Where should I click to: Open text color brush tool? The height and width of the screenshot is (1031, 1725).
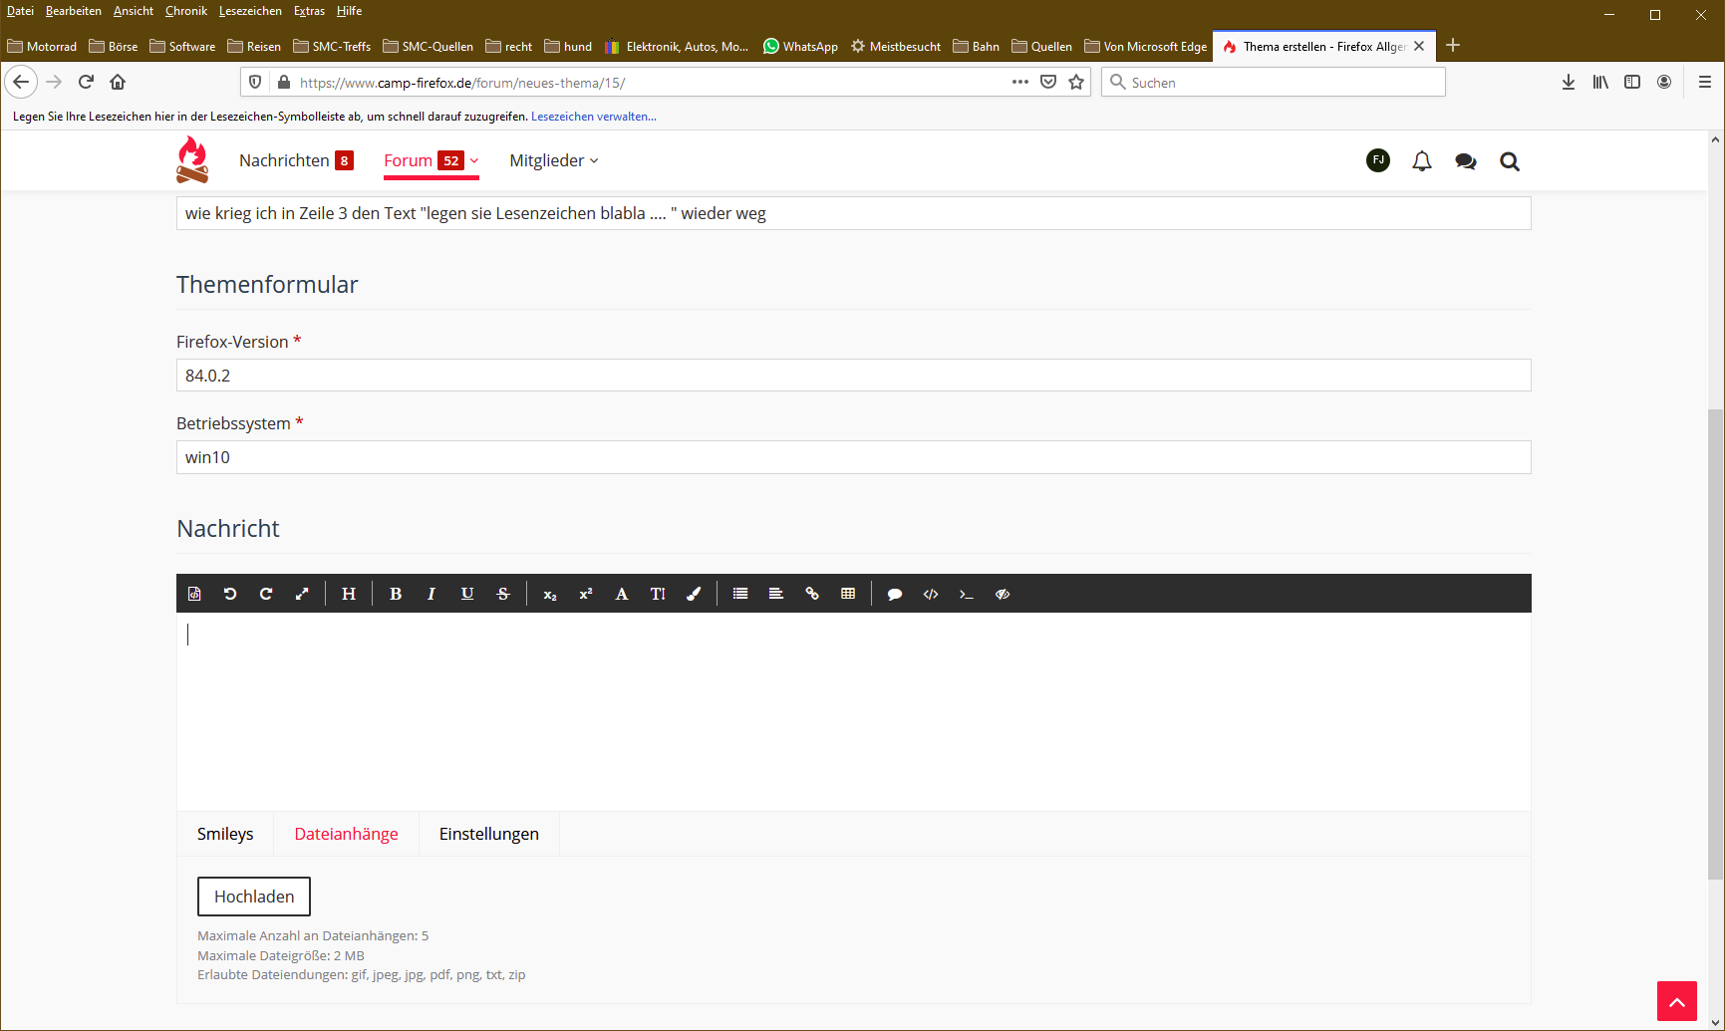coord(694,594)
